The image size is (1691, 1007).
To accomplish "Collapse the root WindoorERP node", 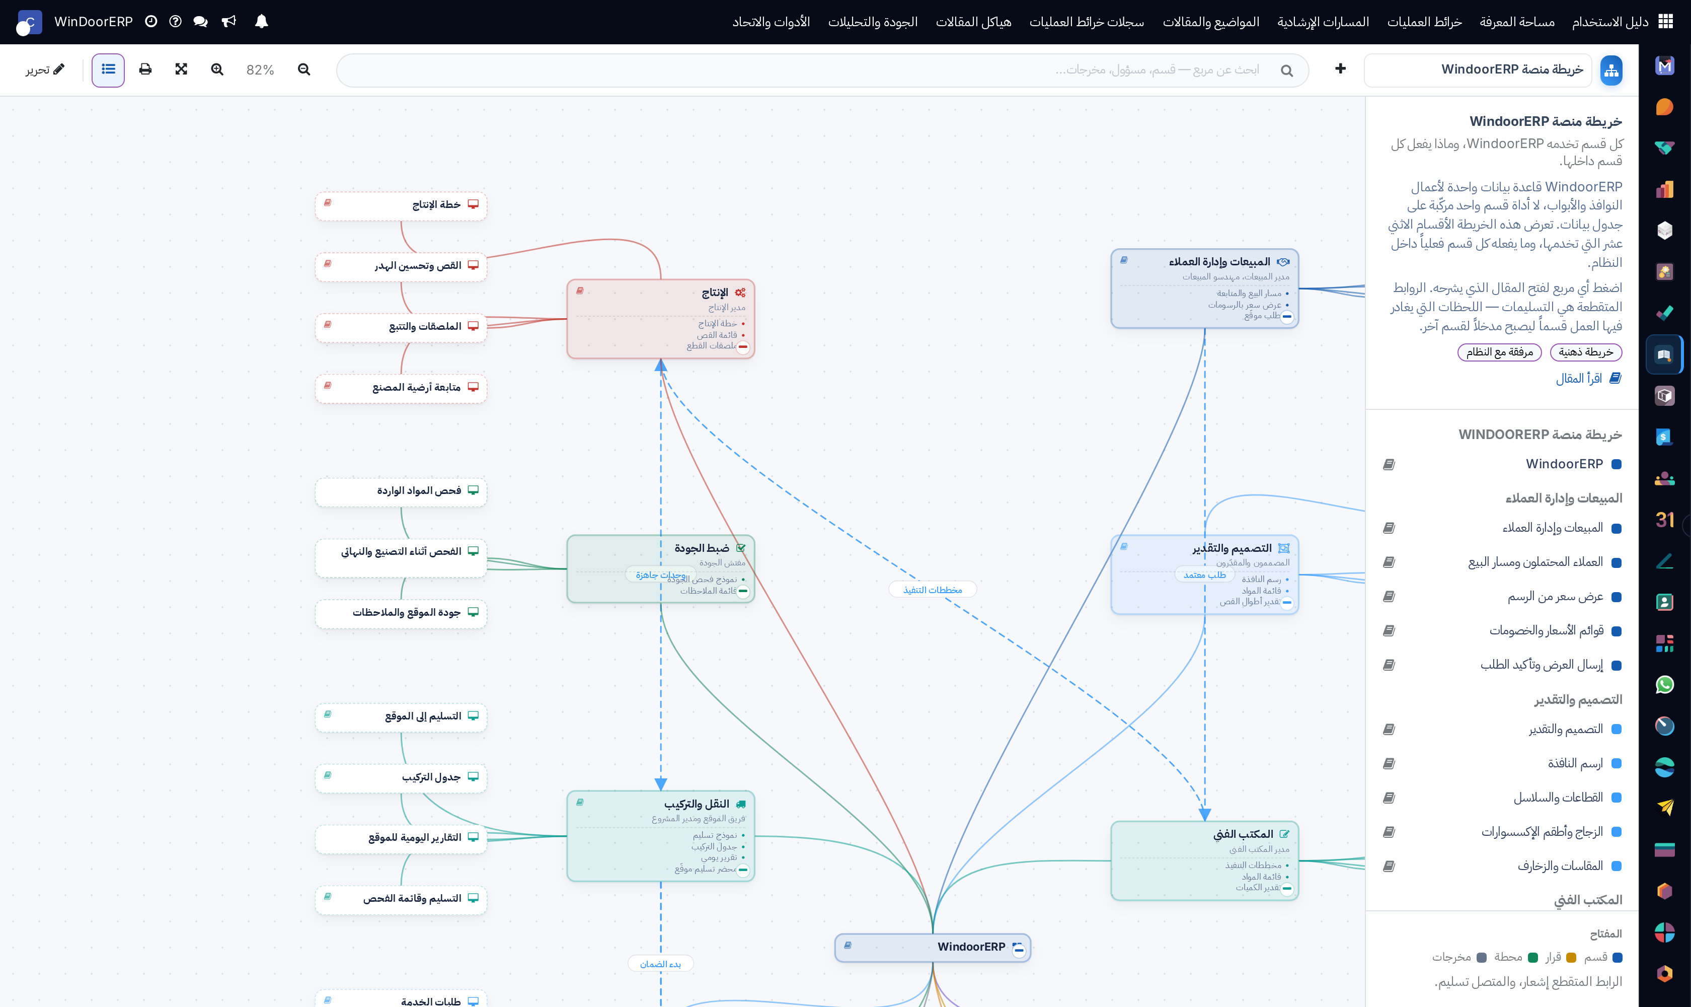I will point(1019,951).
